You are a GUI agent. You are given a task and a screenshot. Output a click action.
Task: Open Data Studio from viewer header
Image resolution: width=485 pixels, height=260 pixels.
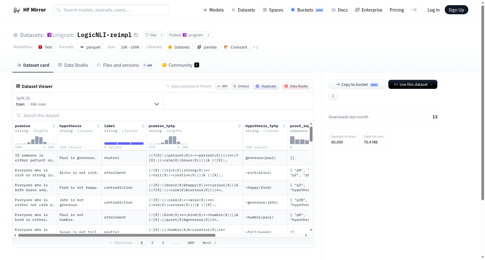point(296,86)
